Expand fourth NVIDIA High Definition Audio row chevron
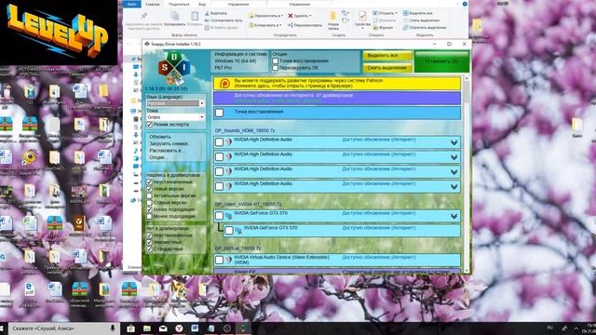Screen dimensions: 596x335 454,186
